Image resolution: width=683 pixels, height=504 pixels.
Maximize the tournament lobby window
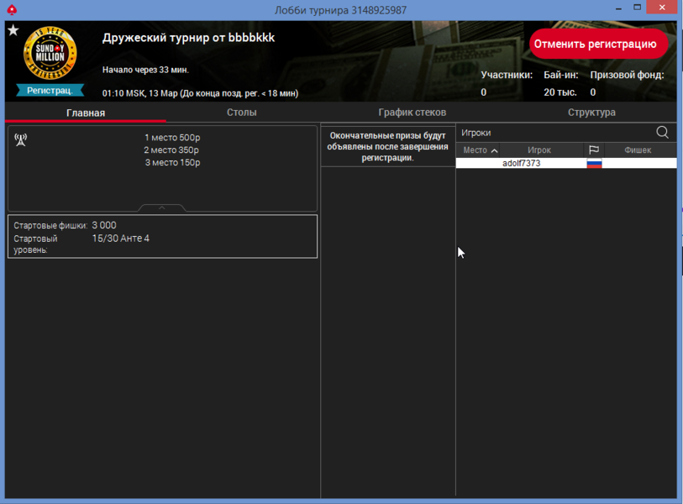coord(640,9)
